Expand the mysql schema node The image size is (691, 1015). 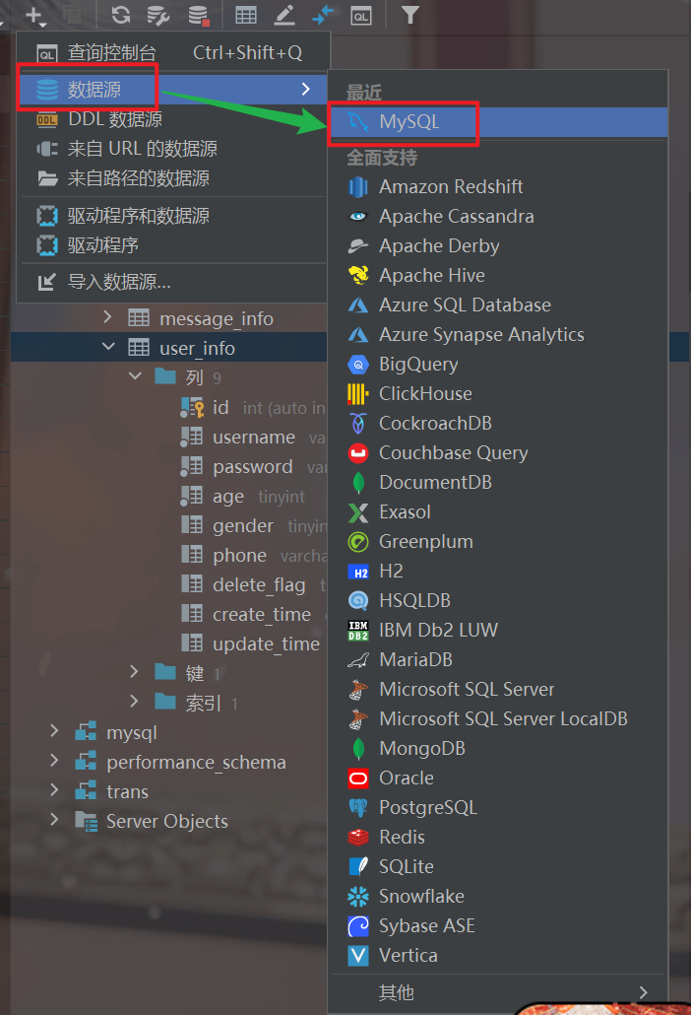pos(54,731)
